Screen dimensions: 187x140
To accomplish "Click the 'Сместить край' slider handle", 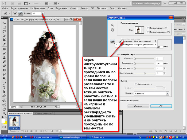I will point(145,73).
